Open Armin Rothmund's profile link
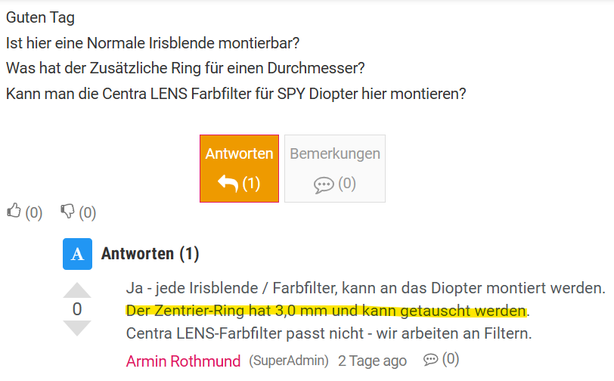 point(184,361)
